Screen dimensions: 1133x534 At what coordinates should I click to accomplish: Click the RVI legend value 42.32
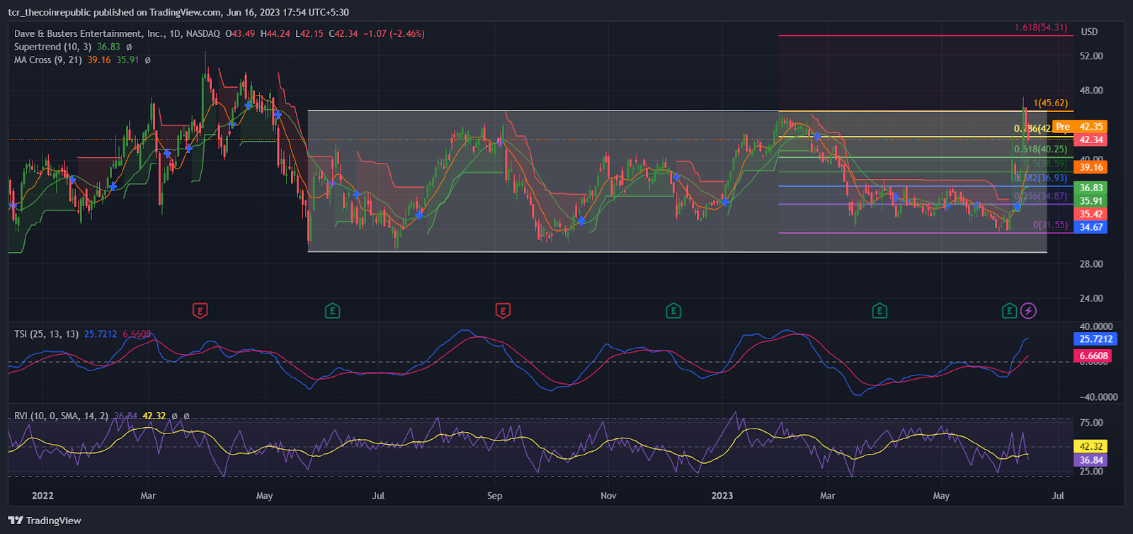point(154,416)
